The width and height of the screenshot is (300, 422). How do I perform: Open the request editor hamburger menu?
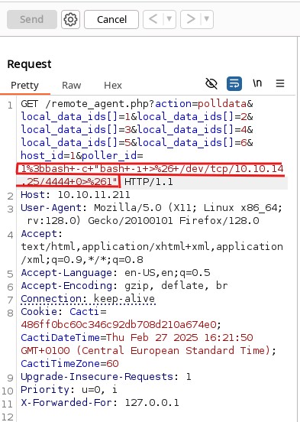point(280,83)
